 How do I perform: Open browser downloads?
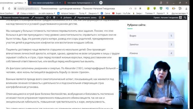(186, 8)
